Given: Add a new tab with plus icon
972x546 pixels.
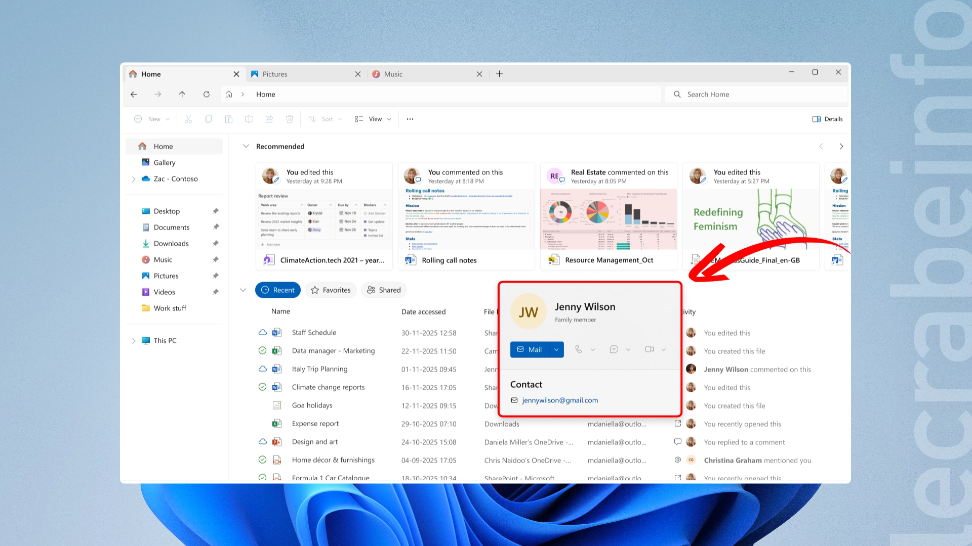Looking at the screenshot, I should click(499, 74).
